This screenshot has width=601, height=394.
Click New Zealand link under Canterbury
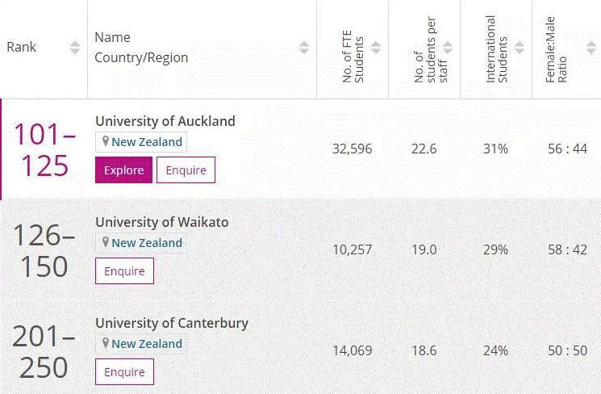pyautogui.click(x=147, y=344)
